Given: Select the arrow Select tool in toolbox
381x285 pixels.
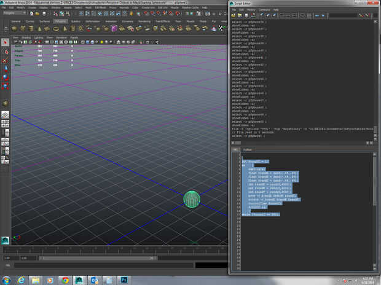Looking at the screenshot, I should tap(6, 42).
